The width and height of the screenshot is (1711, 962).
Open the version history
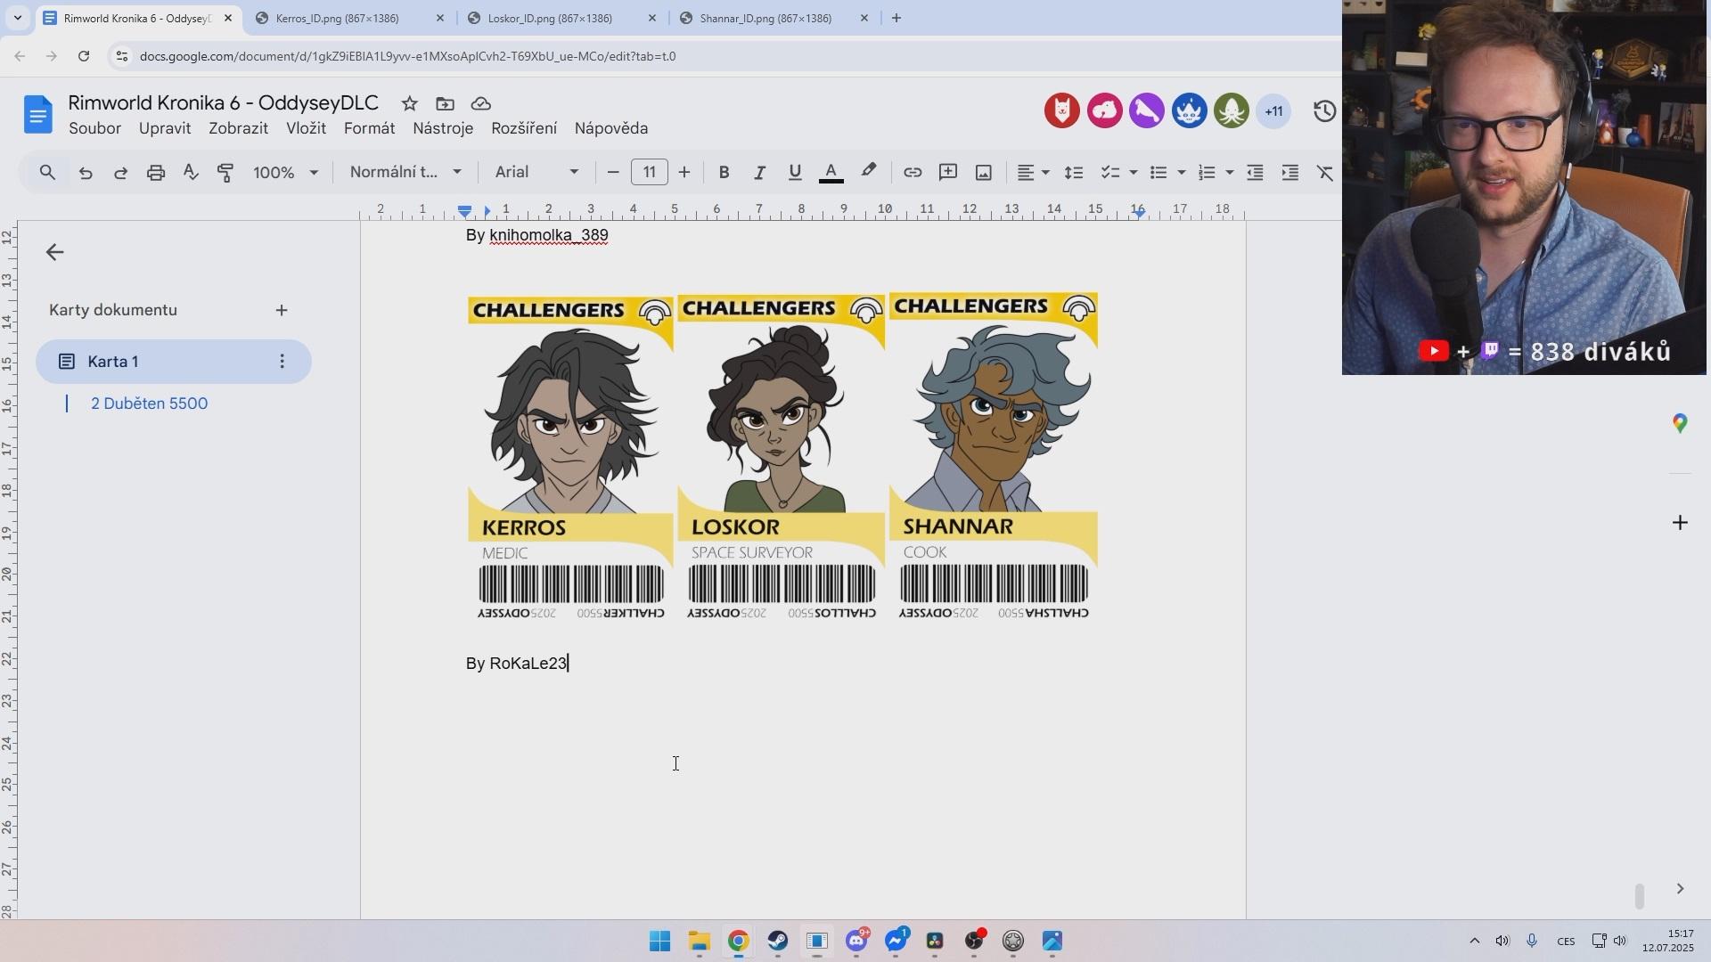coord(1324,110)
